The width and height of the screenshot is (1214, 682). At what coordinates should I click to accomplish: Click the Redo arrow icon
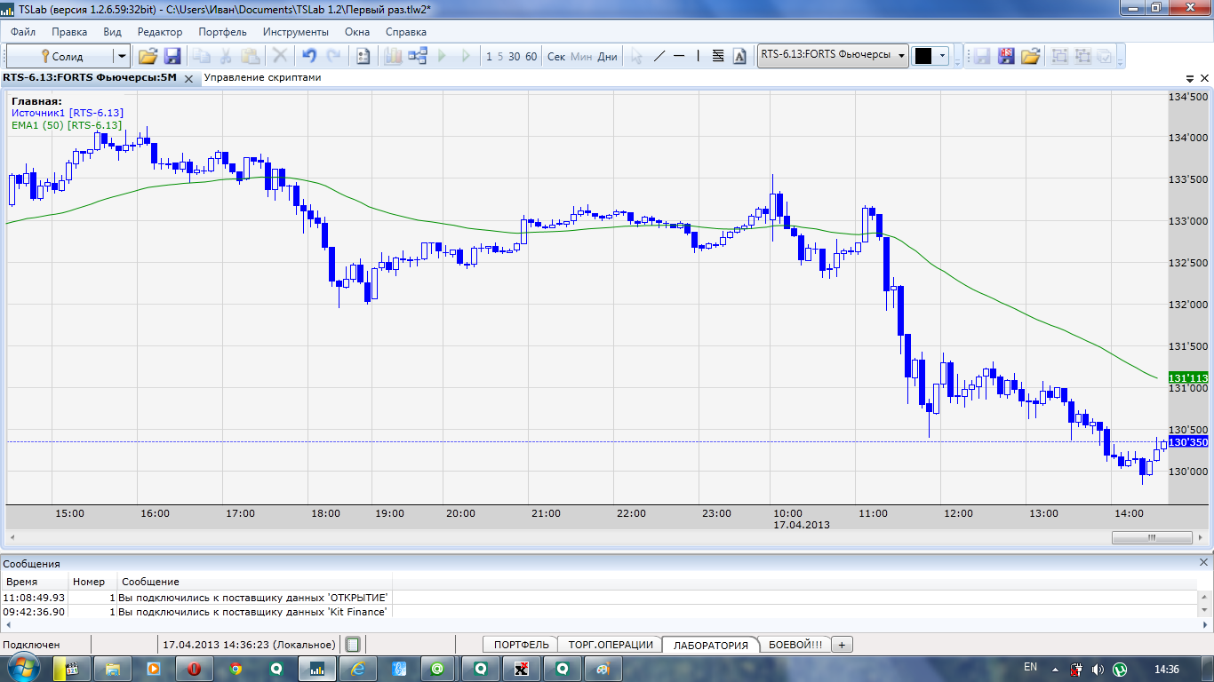(x=333, y=56)
